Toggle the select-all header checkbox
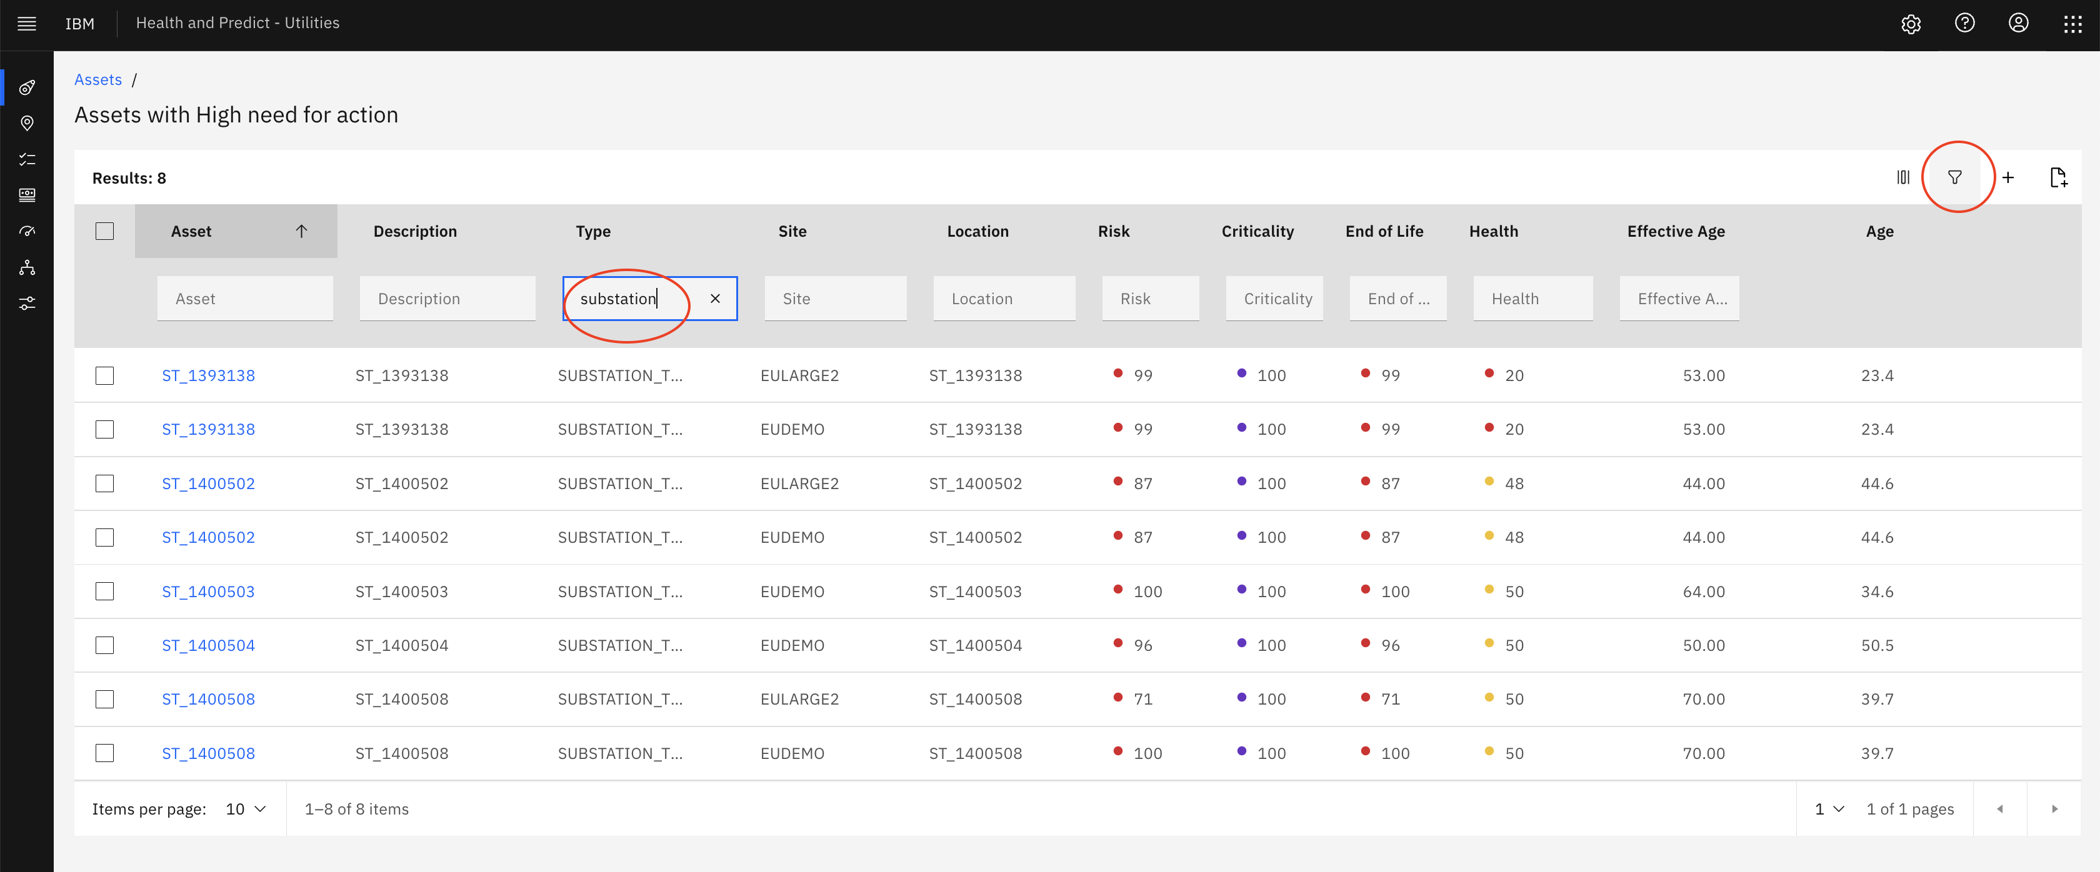 tap(104, 232)
